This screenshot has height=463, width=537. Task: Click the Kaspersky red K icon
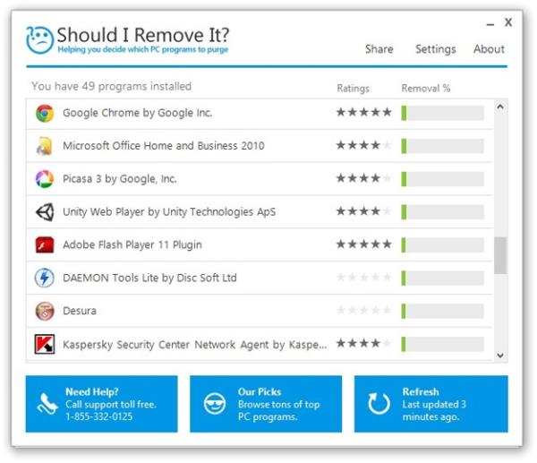click(x=45, y=344)
